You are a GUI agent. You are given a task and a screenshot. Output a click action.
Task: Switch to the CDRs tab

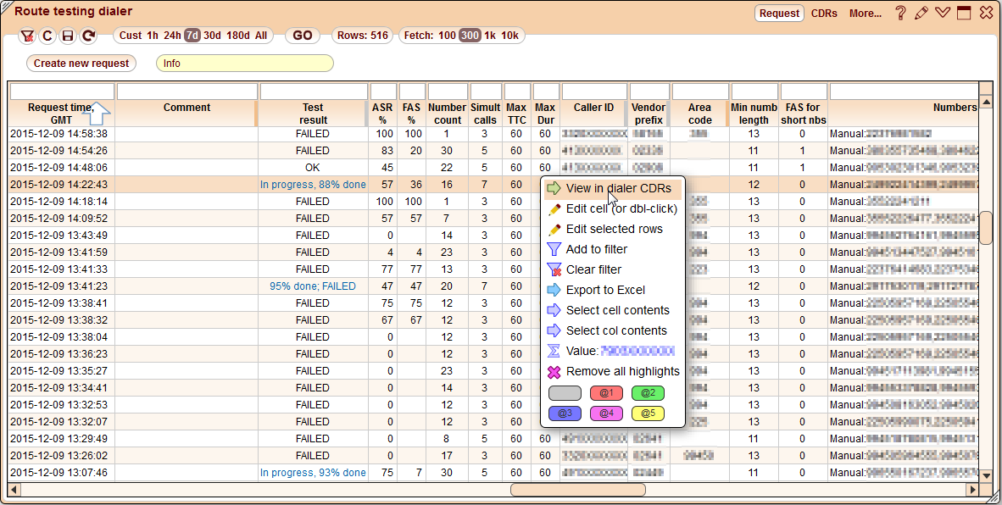tap(825, 13)
